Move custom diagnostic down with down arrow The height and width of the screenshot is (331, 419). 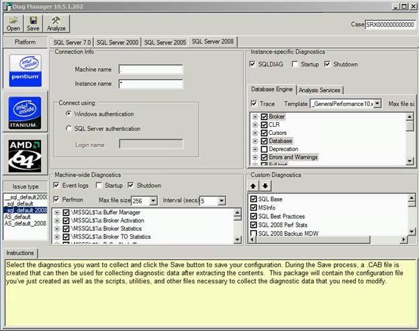click(x=265, y=186)
